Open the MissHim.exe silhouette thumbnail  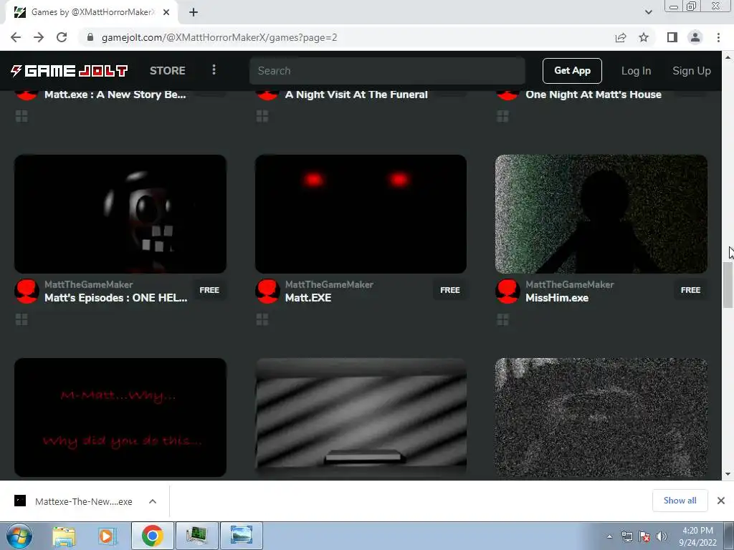(601, 213)
